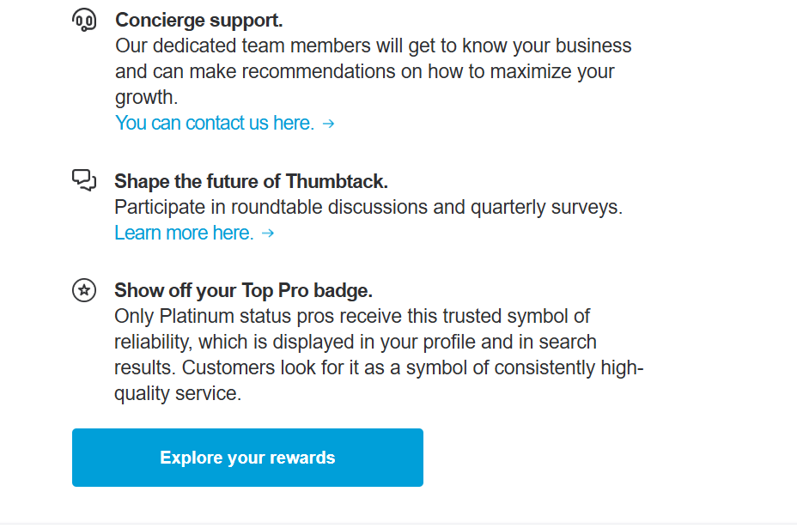Viewport: 797px width, 528px height.
Task: Click the arrow after the contact link
Action: 328,124
